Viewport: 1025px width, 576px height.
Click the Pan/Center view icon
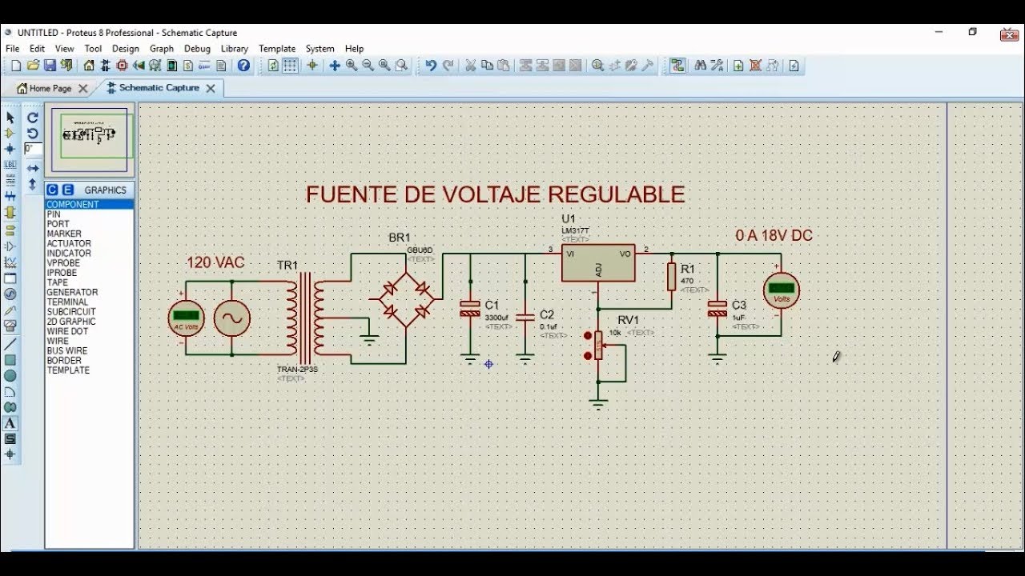(335, 66)
